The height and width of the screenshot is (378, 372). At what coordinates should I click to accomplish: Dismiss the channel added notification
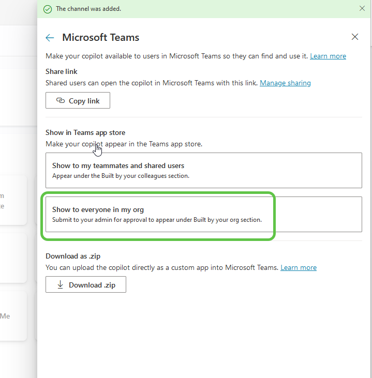coord(362,8)
